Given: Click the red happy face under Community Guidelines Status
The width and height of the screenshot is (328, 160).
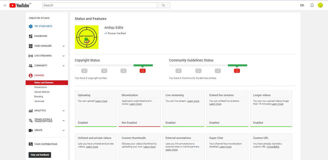Looking at the screenshot, I should coord(237,71).
